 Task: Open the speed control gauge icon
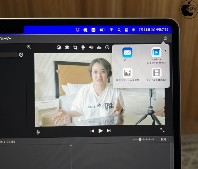click(107, 47)
